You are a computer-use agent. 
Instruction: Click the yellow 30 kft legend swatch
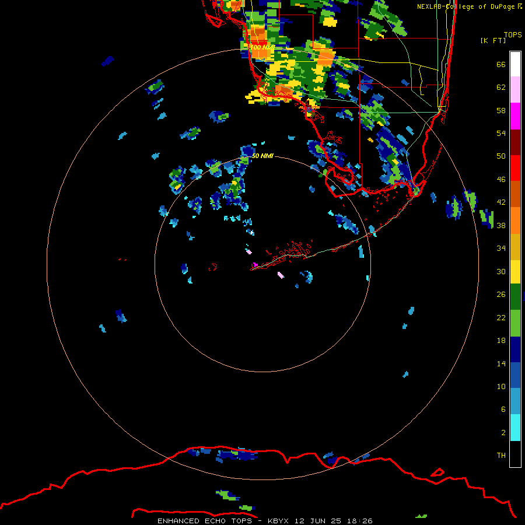pyautogui.click(x=515, y=272)
